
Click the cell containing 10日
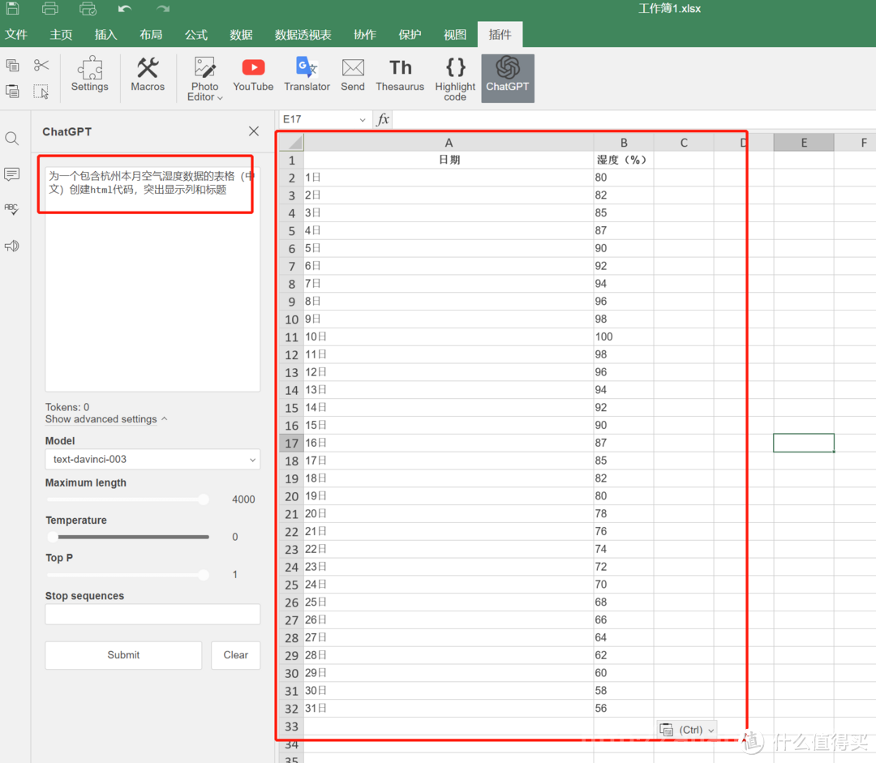click(449, 336)
